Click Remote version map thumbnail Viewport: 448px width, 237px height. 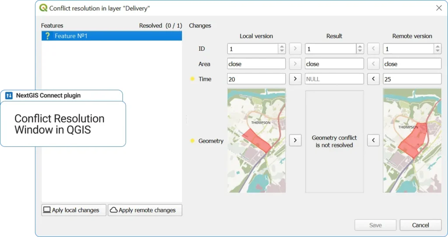[x=412, y=140]
